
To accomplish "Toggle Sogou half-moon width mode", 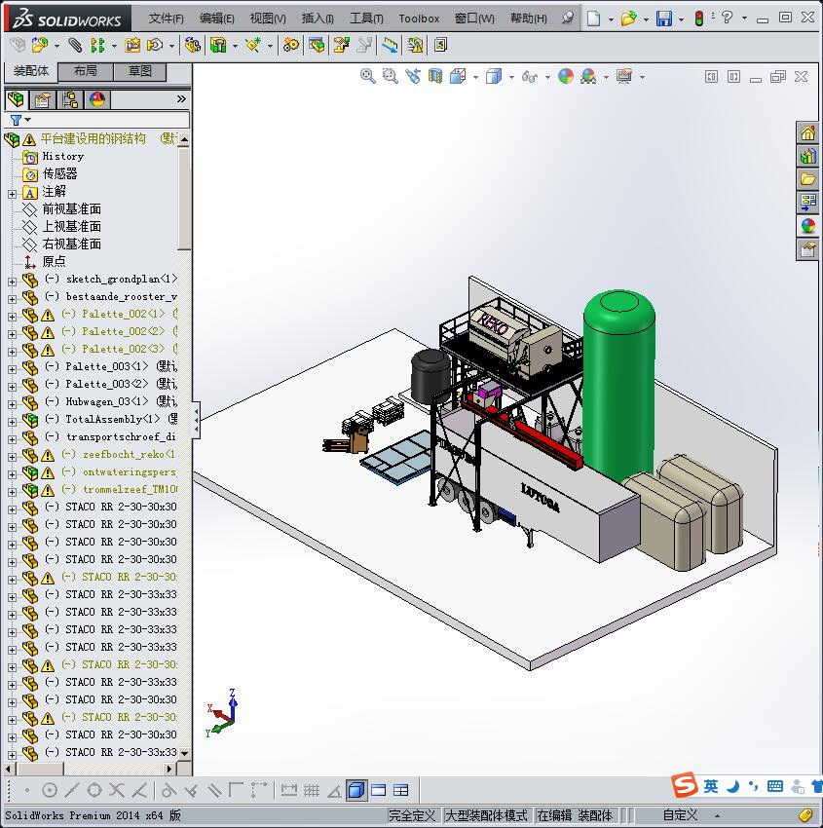I will pos(732,786).
